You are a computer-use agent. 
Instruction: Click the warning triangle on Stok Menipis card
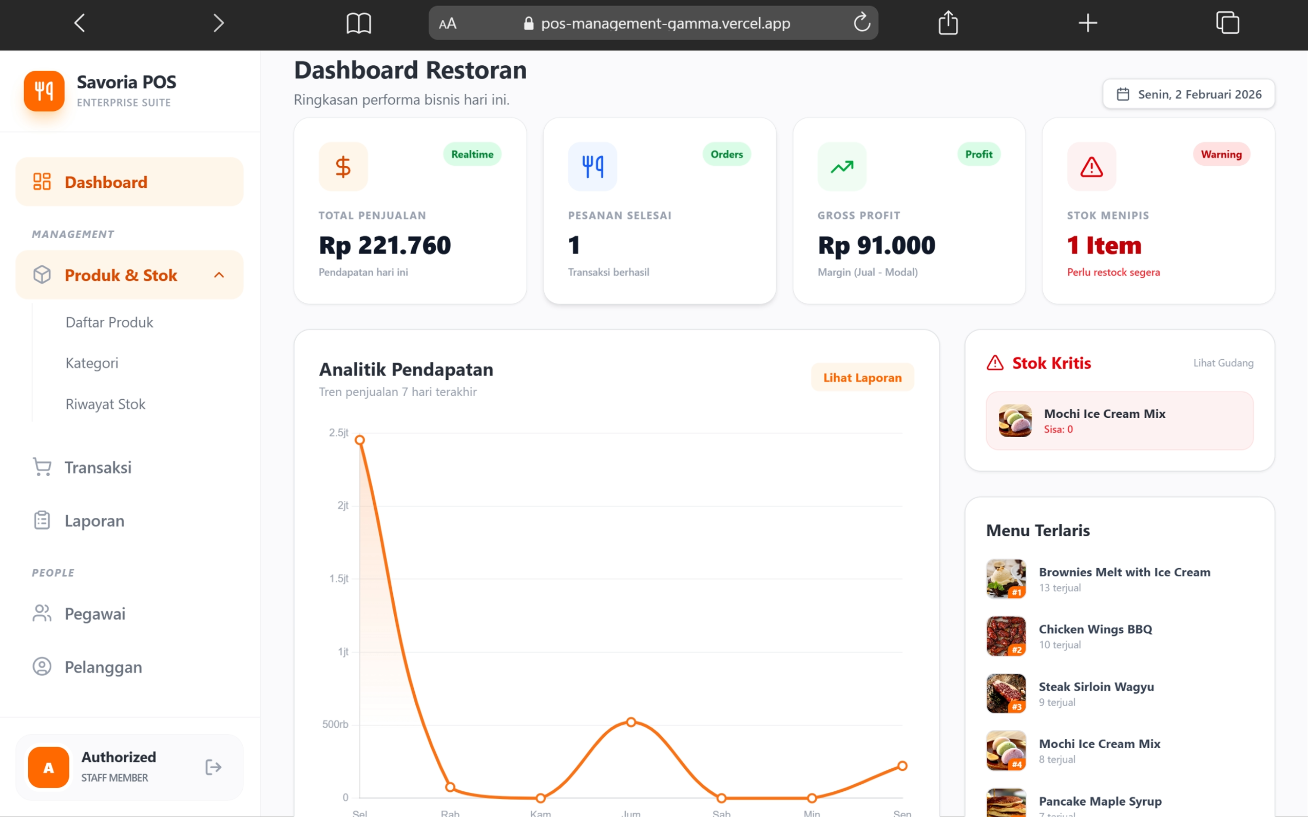(x=1091, y=167)
